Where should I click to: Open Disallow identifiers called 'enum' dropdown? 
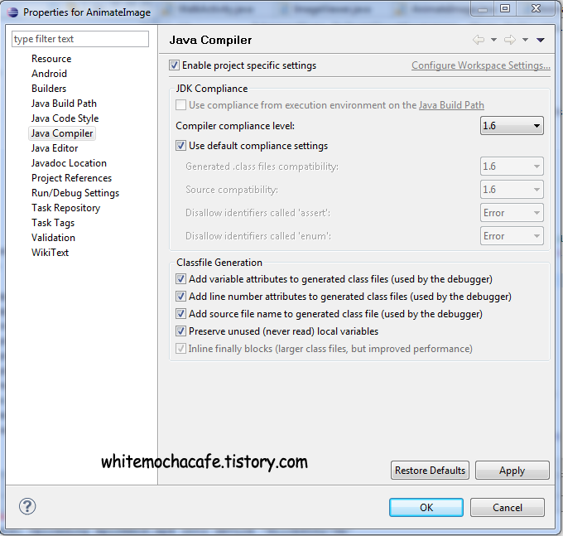tap(512, 236)
